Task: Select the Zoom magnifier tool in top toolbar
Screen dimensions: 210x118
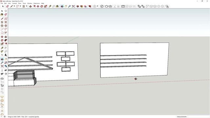Action: (x=69, y=6)
